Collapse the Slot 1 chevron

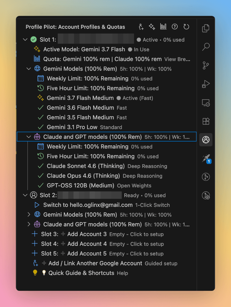point(25,40)
